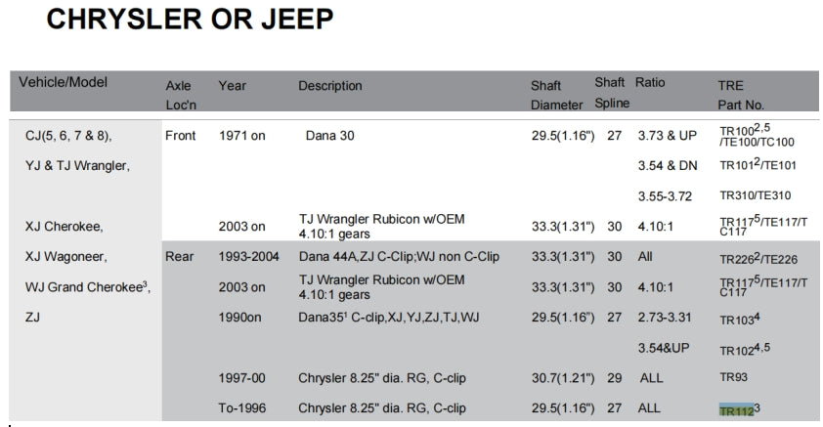823x427 pixels.
Task: Select the WJ Grand Cherokee model text
Action: (87, 288)
